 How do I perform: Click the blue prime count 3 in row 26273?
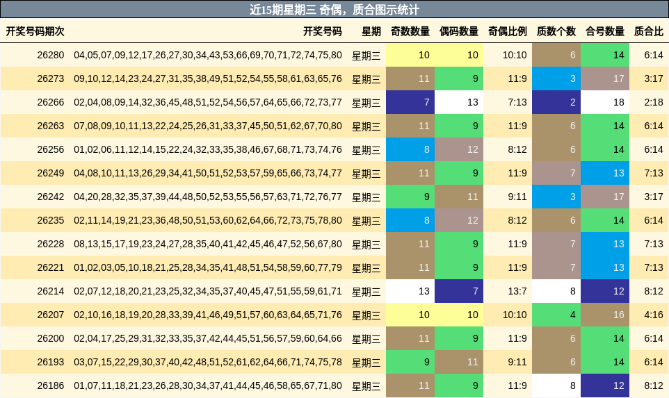[556, 78]
